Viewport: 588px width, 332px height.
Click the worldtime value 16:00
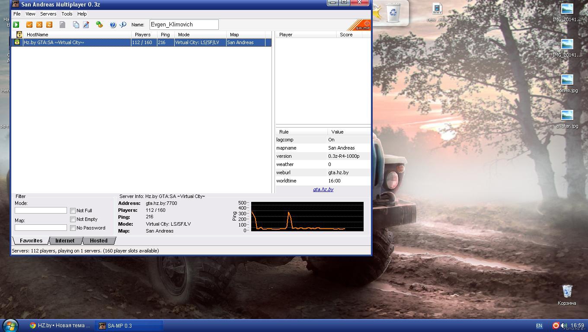334,181
